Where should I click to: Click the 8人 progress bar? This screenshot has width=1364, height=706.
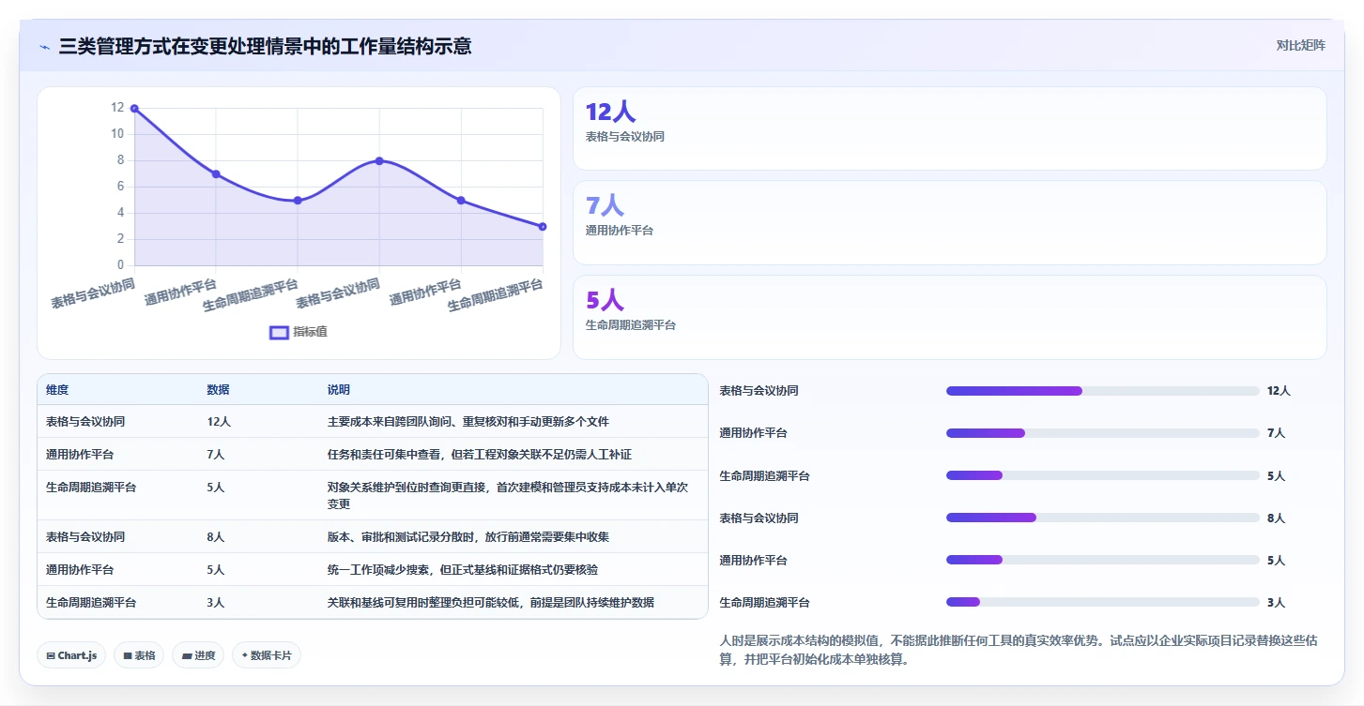pyautogui.click(x=1102, y=518)
